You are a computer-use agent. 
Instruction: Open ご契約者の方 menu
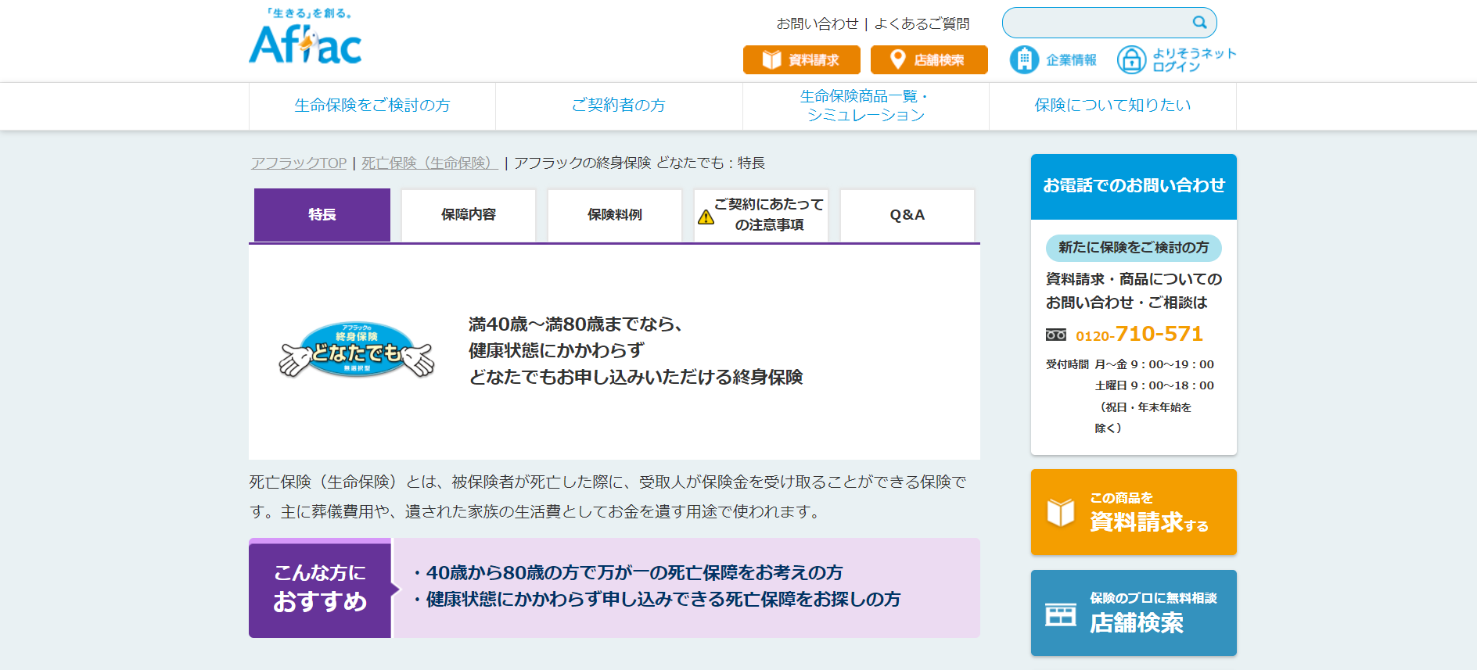tap(619, 106)
